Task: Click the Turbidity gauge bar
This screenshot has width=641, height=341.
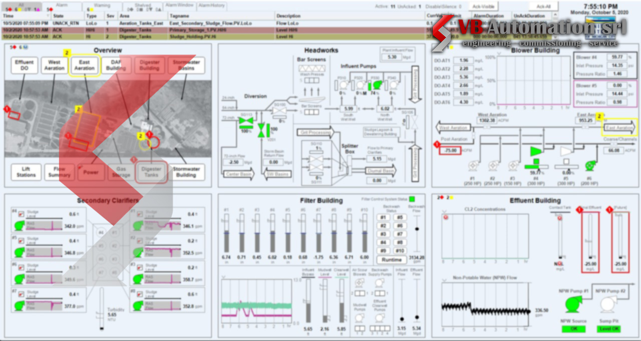Action: (x=102, y=308)
